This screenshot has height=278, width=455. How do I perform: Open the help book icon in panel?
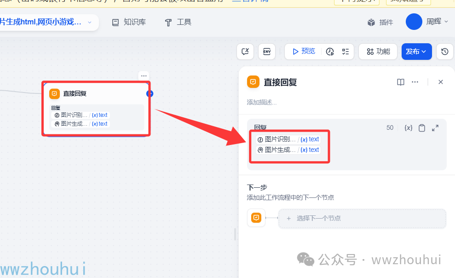pos(400,82)
